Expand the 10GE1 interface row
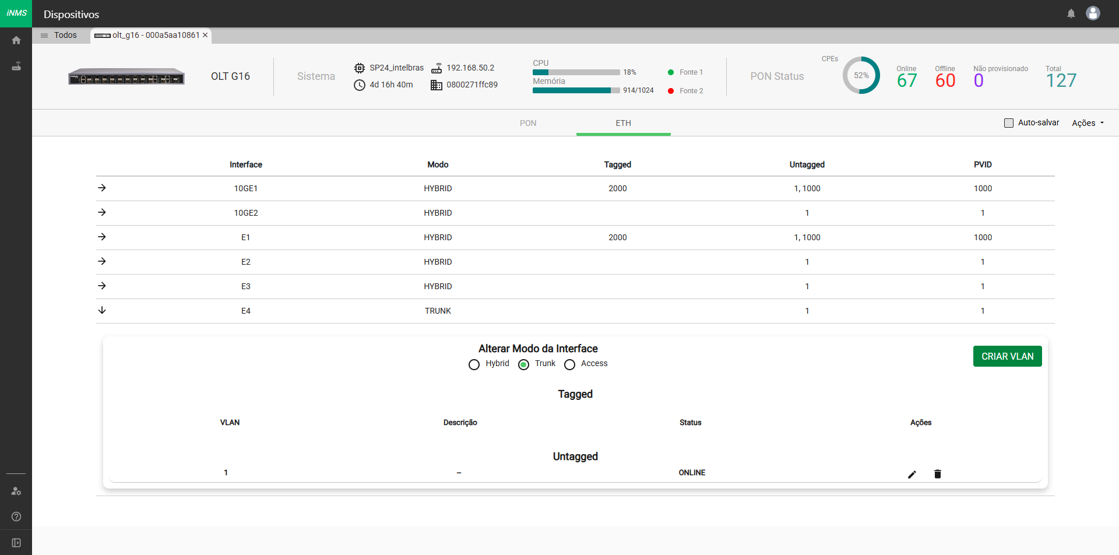 point(102,188)
